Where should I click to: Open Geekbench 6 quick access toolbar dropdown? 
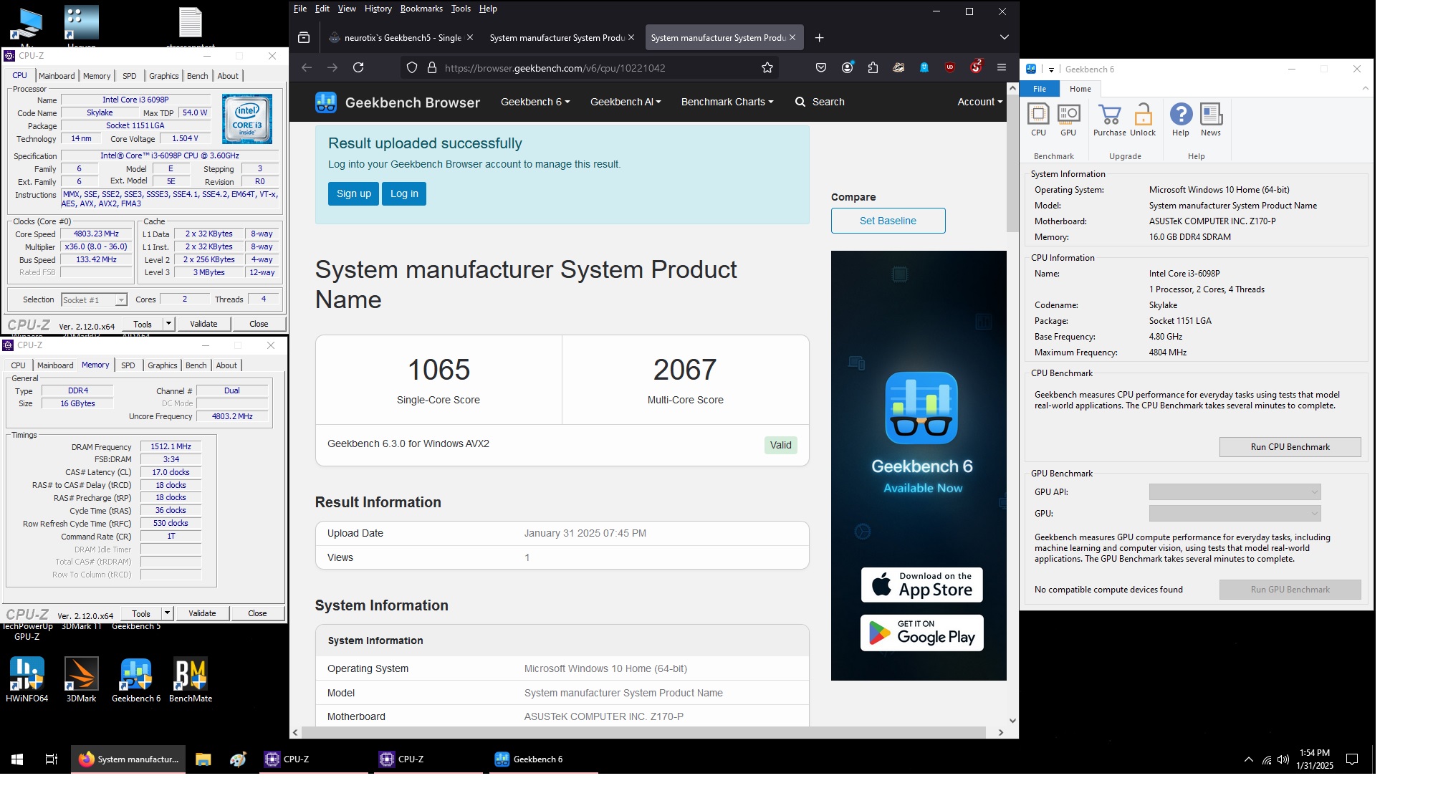[1051, 69]
